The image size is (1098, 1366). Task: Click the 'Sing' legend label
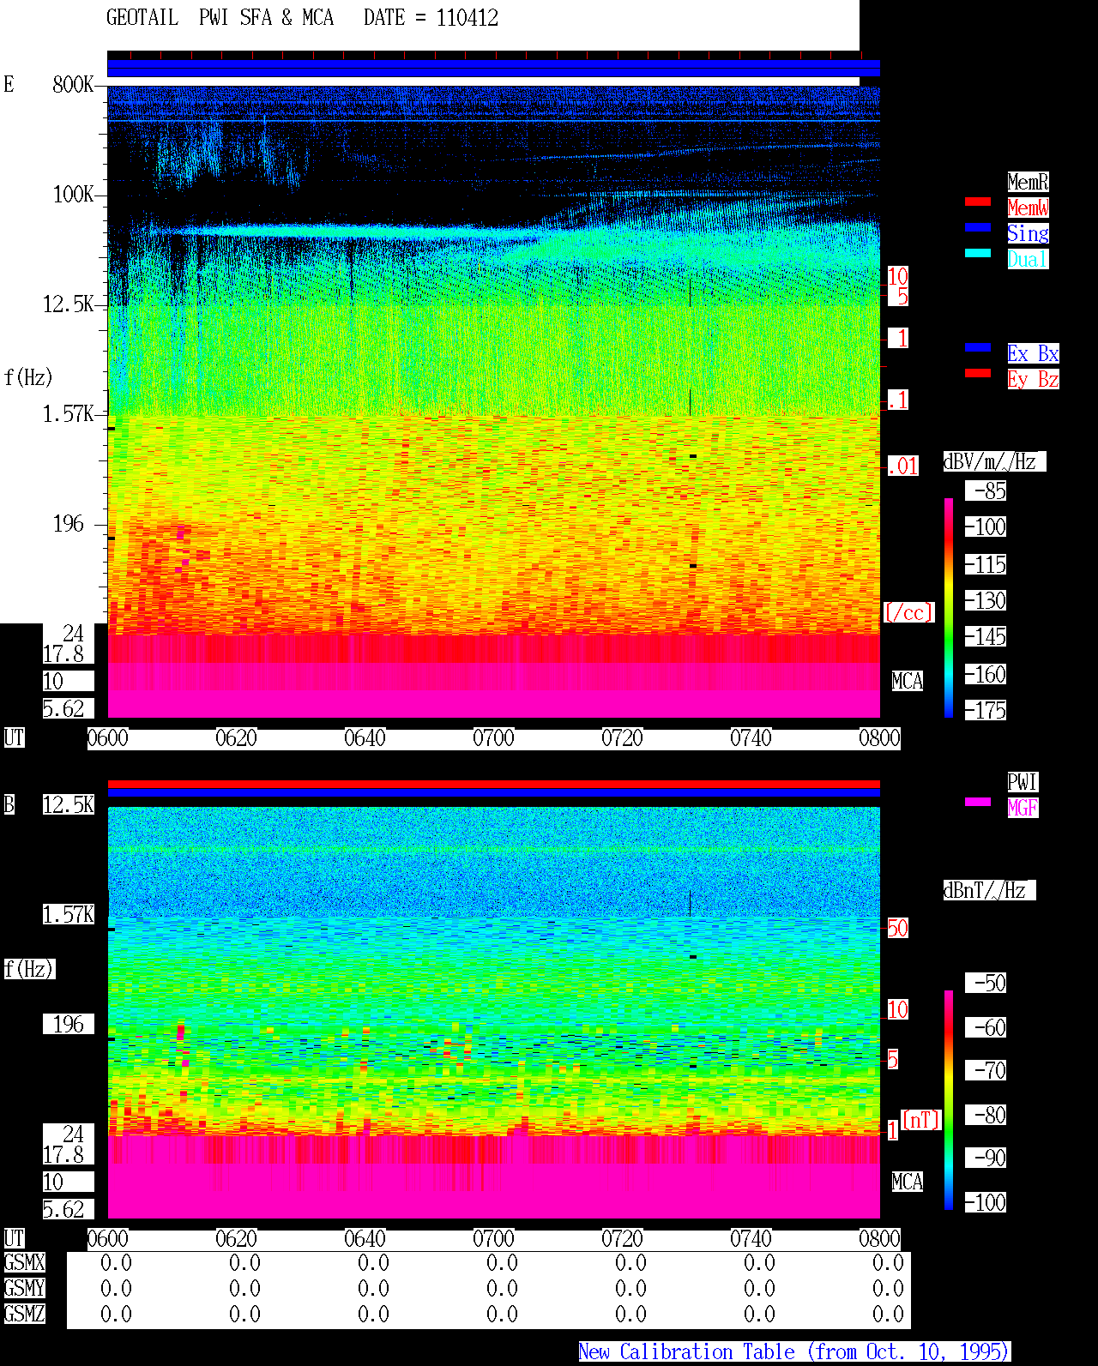pos(1028,233)
